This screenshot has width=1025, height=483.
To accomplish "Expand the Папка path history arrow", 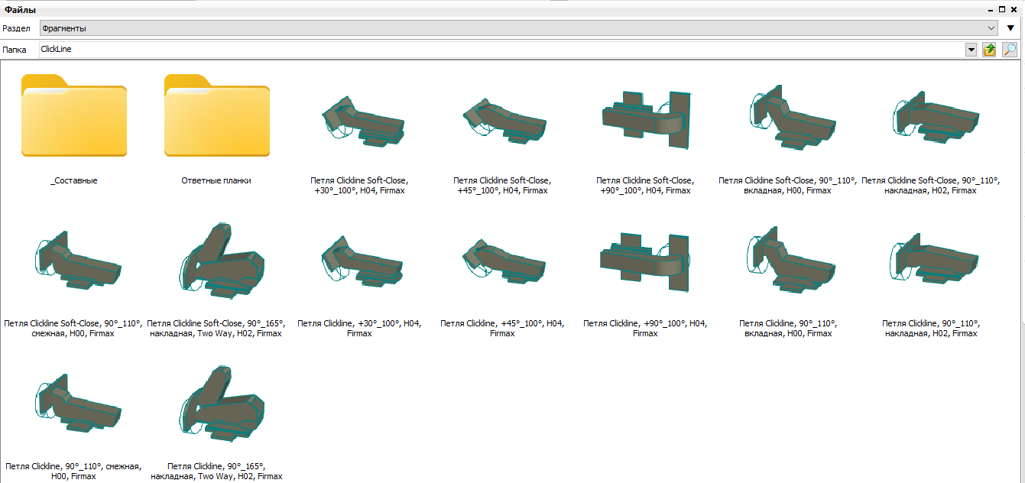I will pyautogui.click(x=971, y=50).
